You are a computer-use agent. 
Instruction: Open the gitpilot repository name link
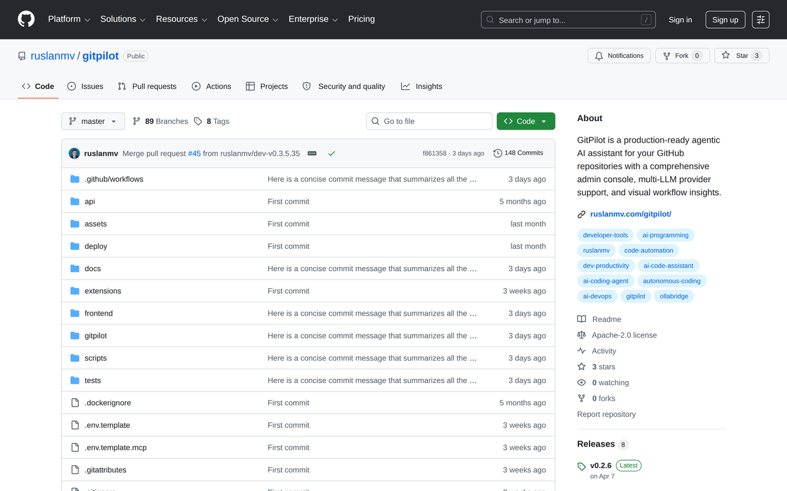(x=101, y=56)
